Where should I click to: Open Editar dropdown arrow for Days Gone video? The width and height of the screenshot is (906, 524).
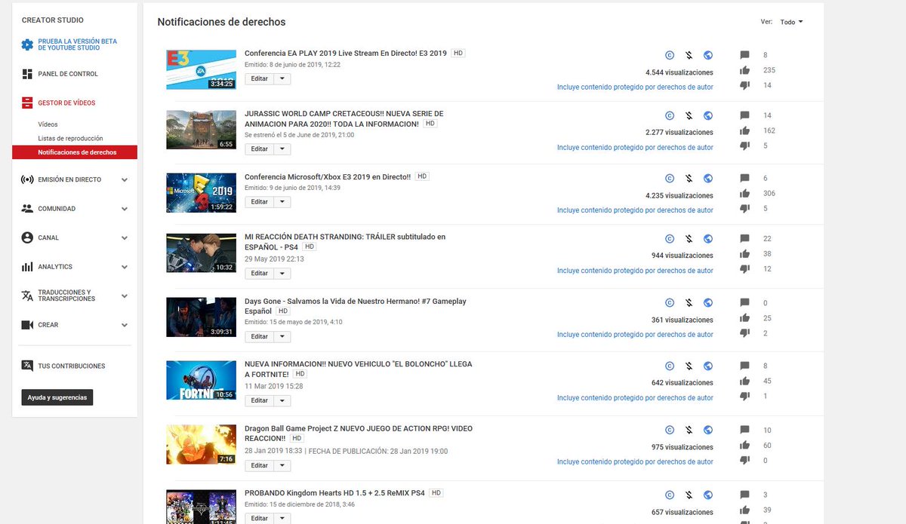(x=282, y=337)
